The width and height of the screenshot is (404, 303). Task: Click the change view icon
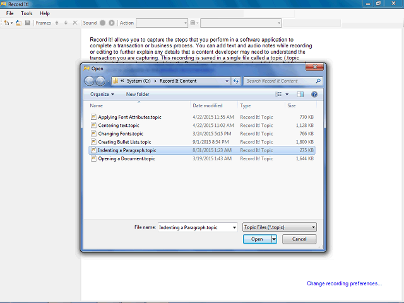[278, 94]
